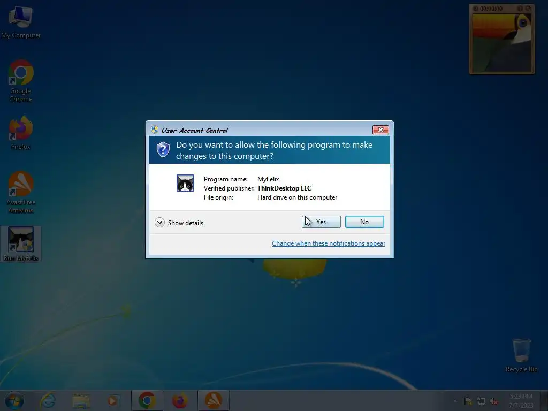Switch to Chrome in taskbar

click(147, 400)
